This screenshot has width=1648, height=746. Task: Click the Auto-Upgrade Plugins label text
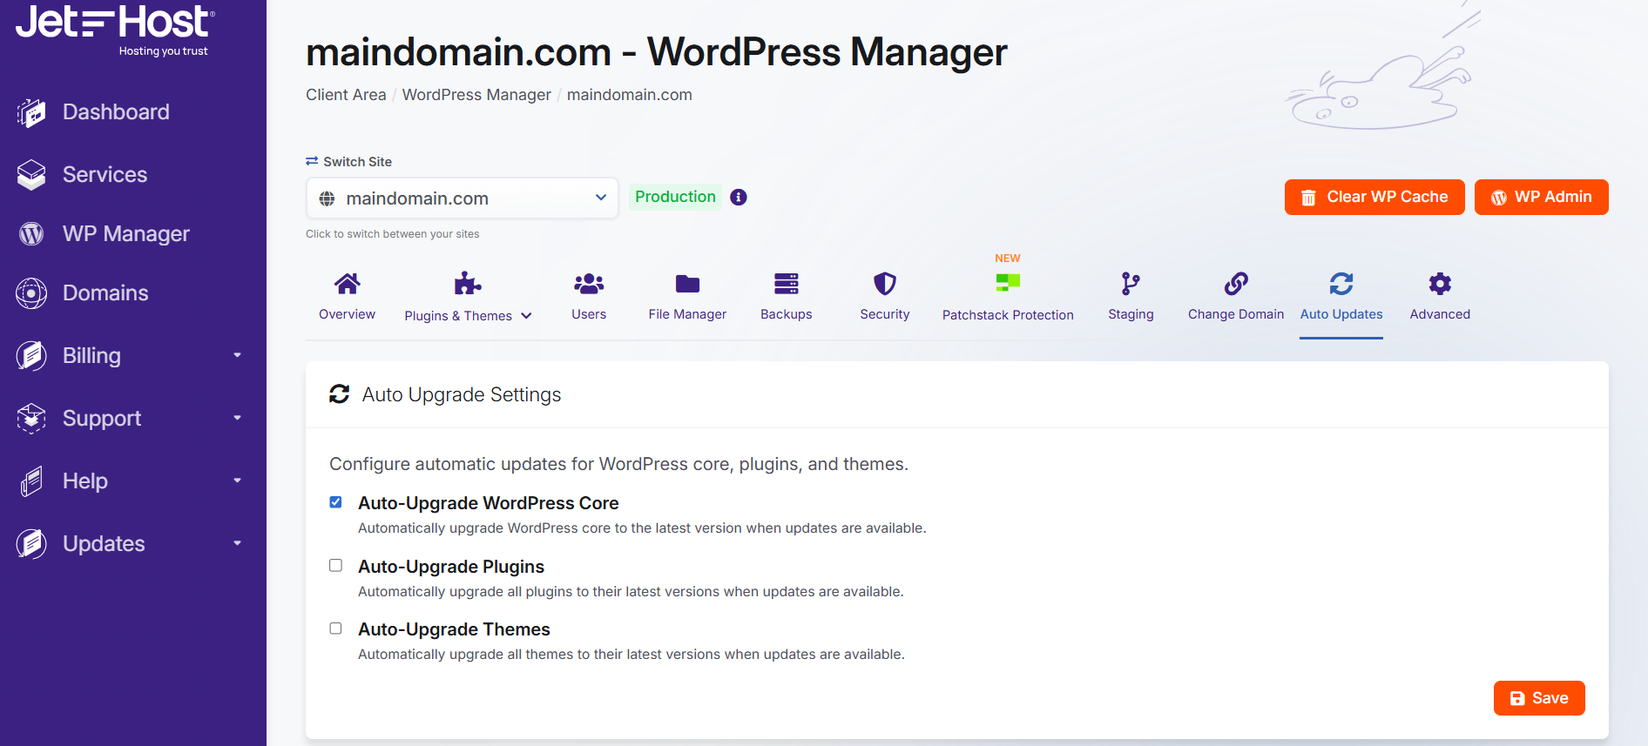tap(451, 567)
